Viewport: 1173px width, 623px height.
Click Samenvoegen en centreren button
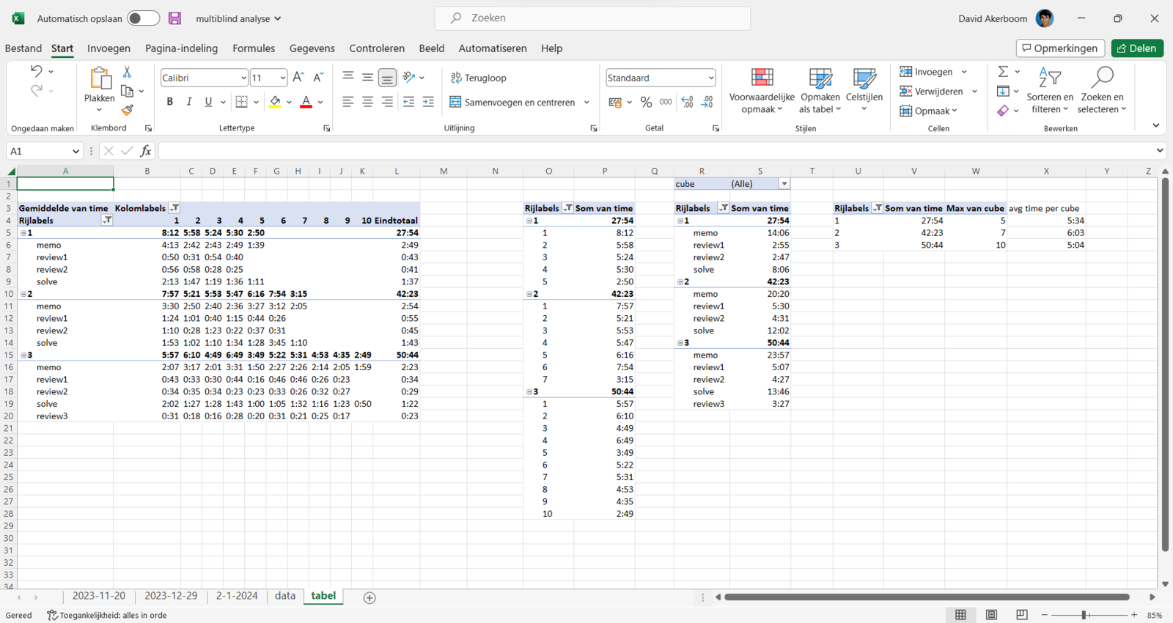[x=512, y=102]
